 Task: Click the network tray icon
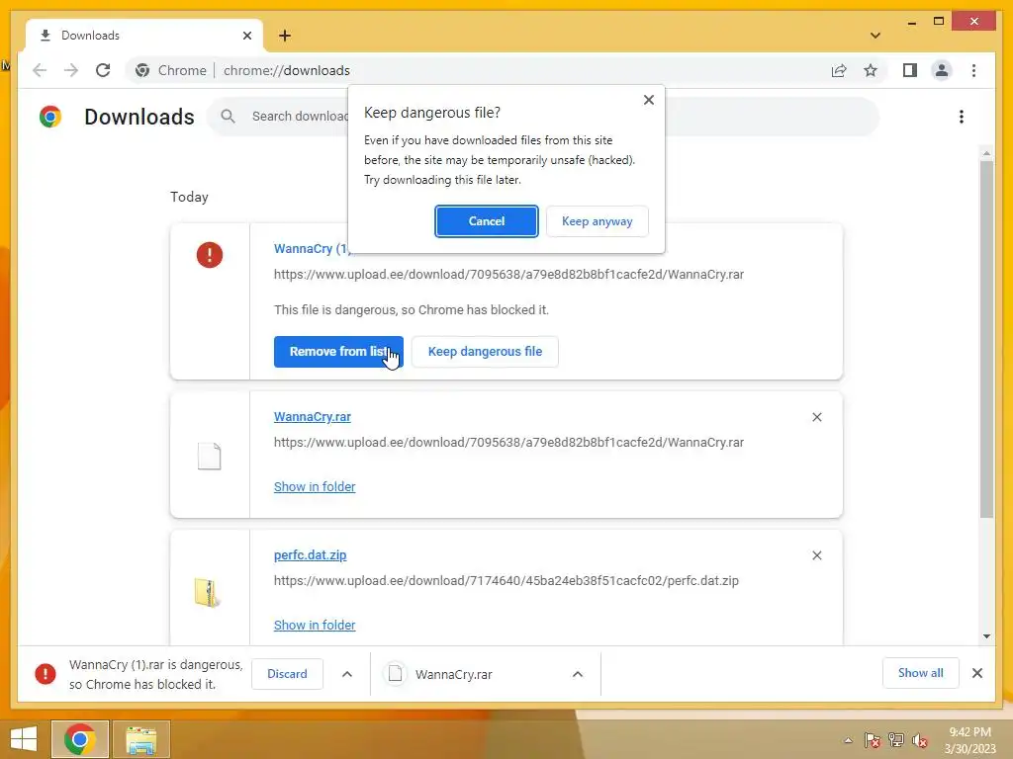896,740
